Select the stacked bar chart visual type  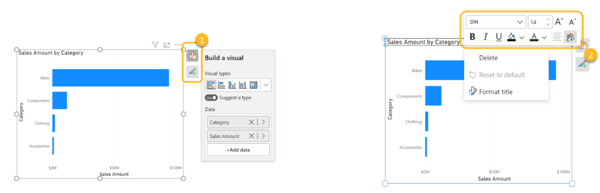click(211, 85)
